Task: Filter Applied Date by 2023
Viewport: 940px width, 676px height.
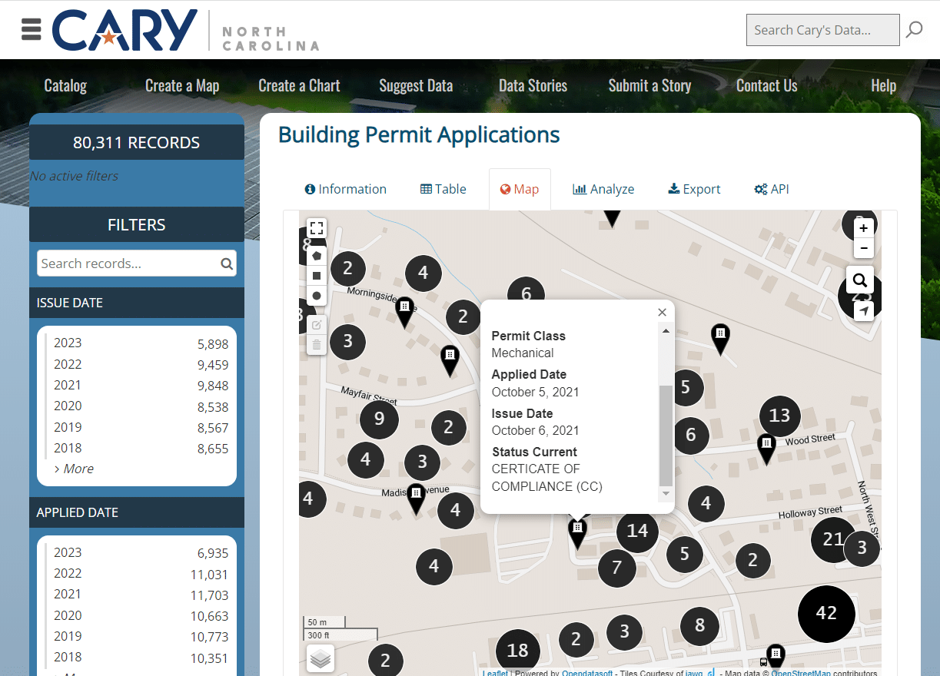Action: [x=68, y=552]
